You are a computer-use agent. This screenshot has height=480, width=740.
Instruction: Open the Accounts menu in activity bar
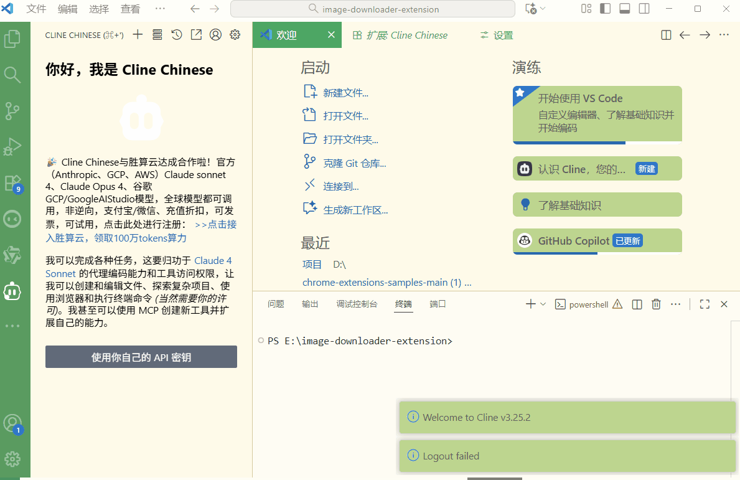pyautogui.click(x=12, y=424)
